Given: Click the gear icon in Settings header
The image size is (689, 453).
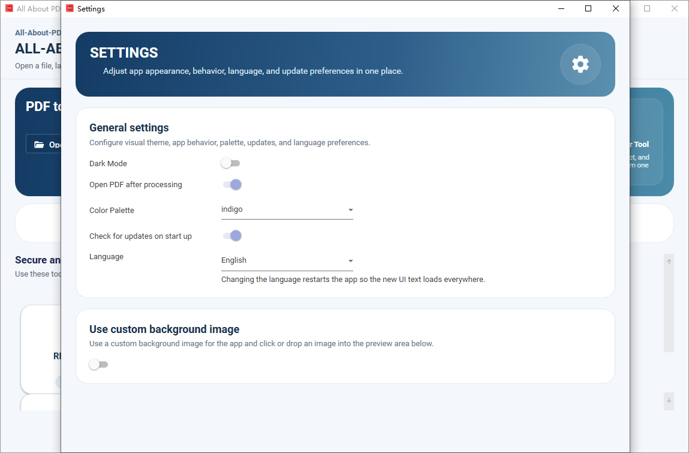Looking at the screenshot, I should click(x=580, y=64).
